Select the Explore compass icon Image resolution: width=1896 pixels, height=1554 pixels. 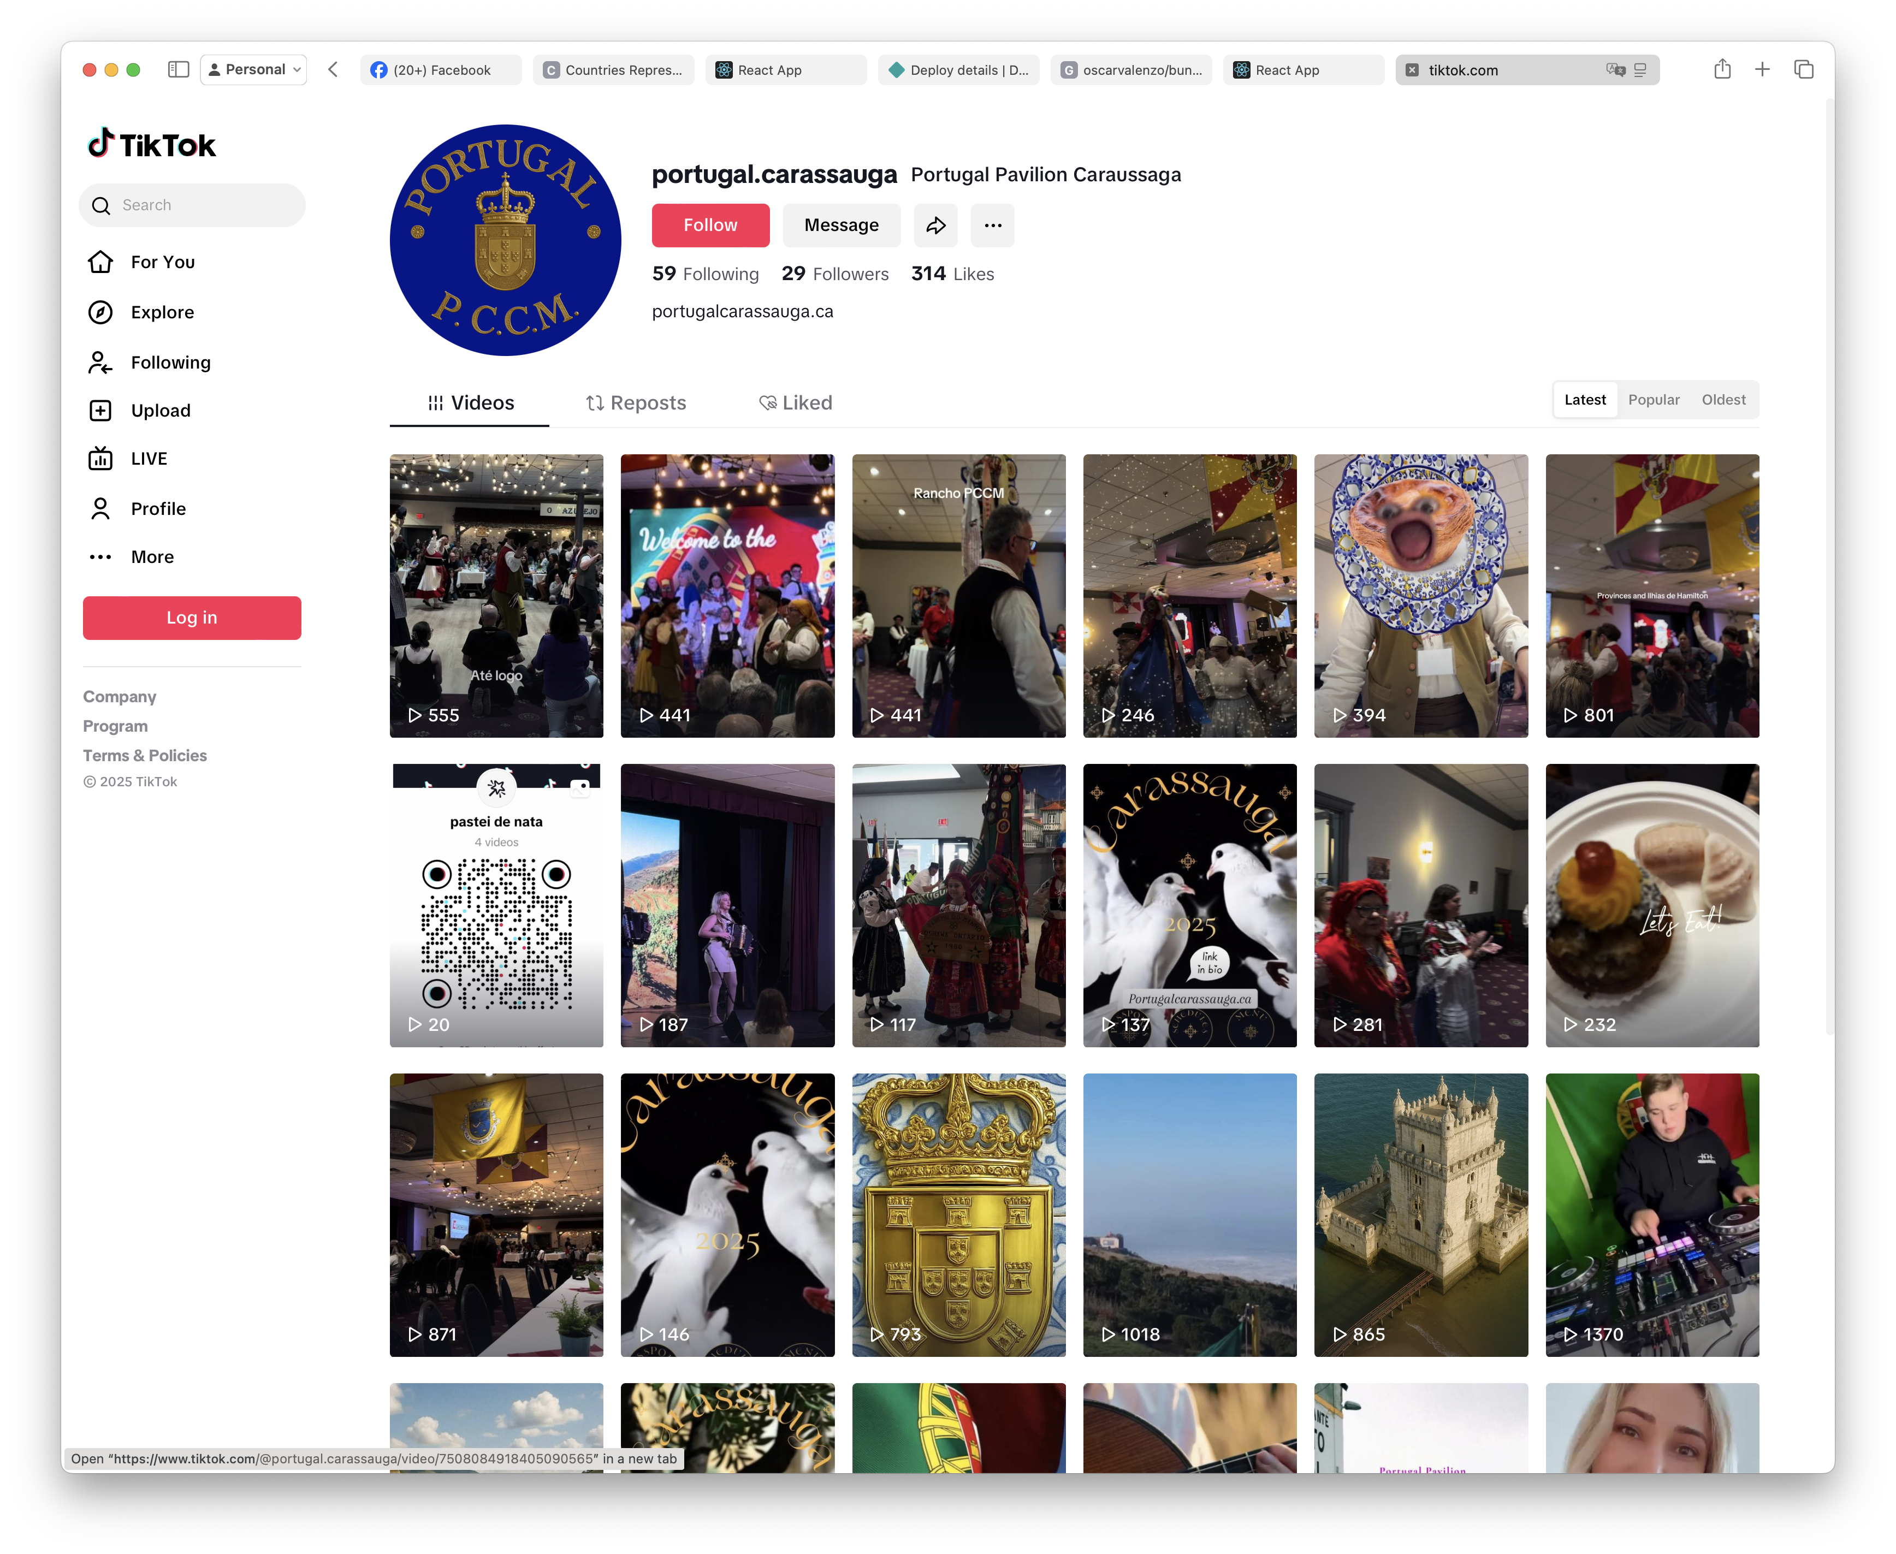101,312
